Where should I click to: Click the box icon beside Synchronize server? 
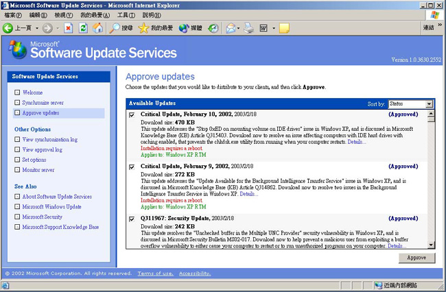click(17, 103)
